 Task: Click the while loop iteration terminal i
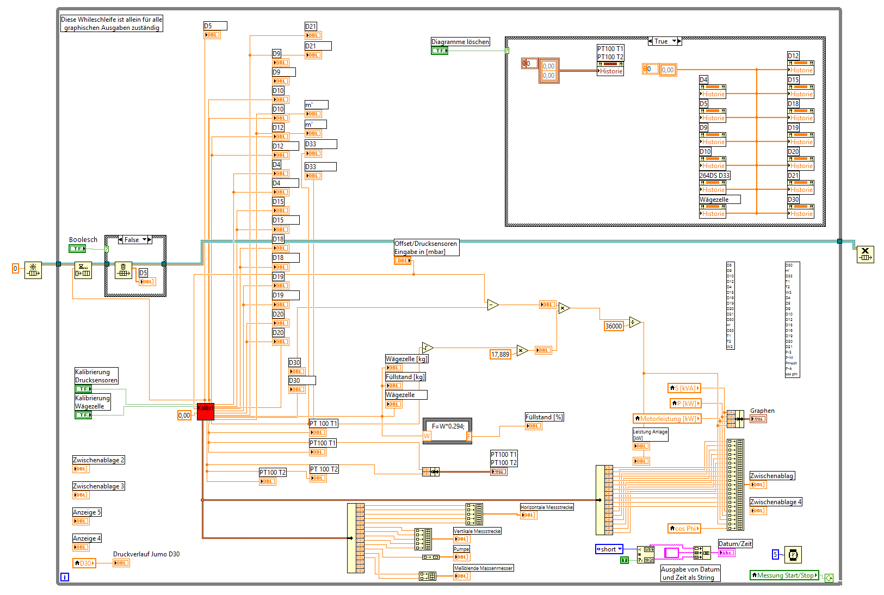click(x=65, y=577)
